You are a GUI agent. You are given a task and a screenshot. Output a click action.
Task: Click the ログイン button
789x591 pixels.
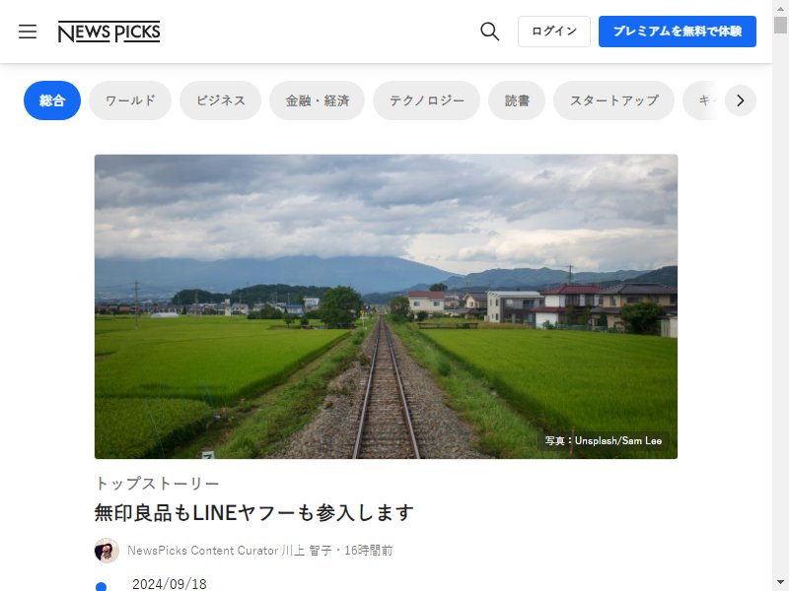(x=554, y=32)
